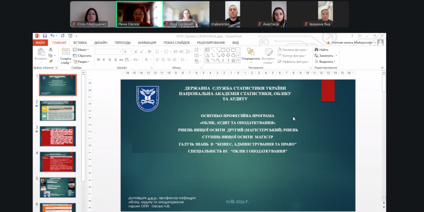
Task: Select the isosceles triangle shape
Action: (x=207, y=55)
